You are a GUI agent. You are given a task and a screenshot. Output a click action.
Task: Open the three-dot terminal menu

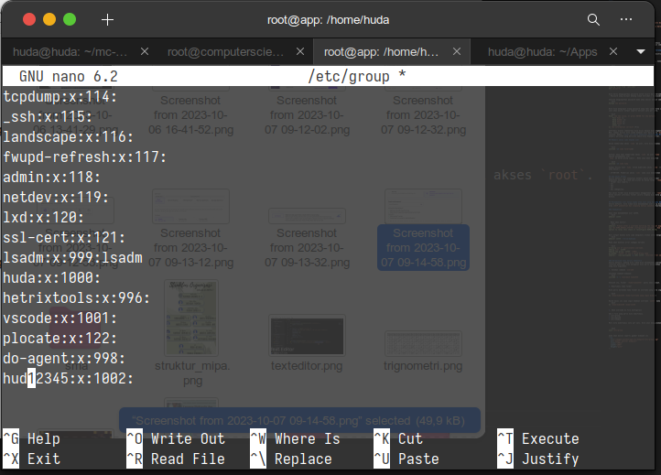[626, 19]
